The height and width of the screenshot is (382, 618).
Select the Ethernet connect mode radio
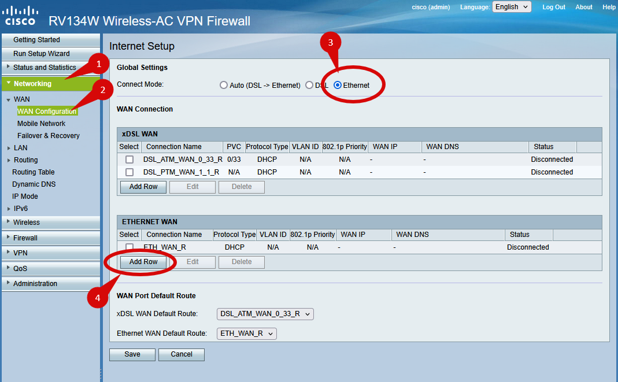[338, 85]
